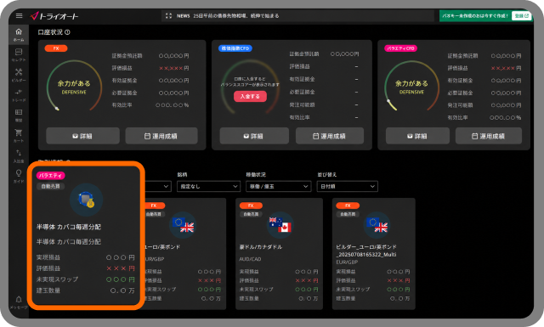Open the Builder tools icon in sidebar
The image size is (544, 327).
pos(19,75)
